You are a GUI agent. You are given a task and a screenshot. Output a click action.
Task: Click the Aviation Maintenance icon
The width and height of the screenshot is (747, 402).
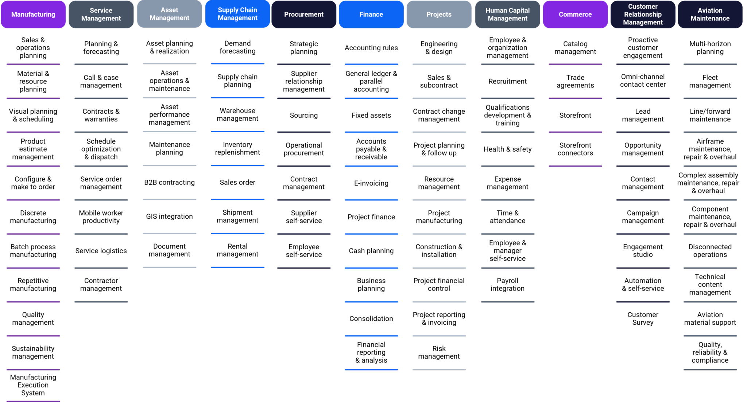(709, 14)
